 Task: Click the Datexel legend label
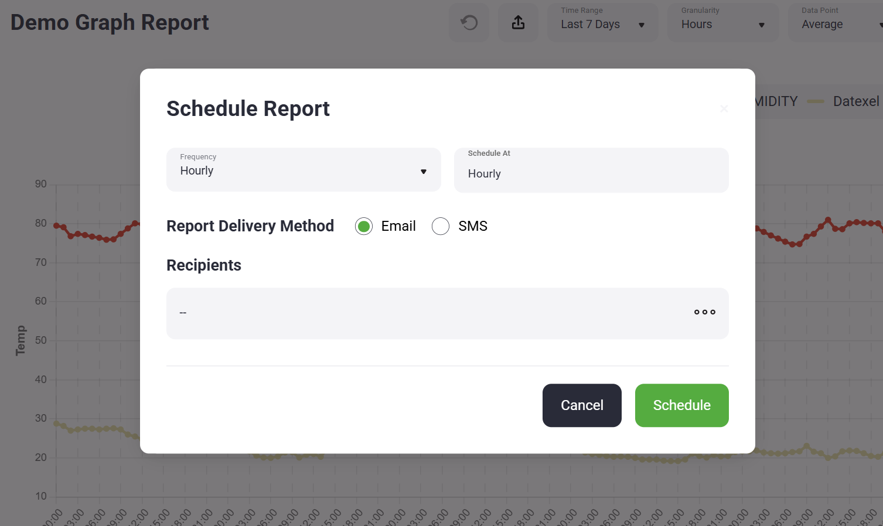tap(855, 101)
